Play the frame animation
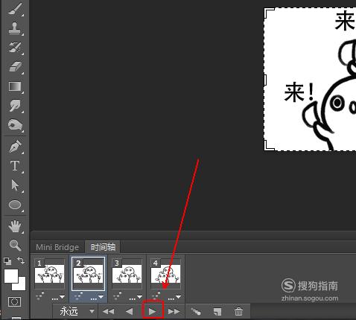The height and width of the screenshot is (320, 356). (x=153, y=311)
